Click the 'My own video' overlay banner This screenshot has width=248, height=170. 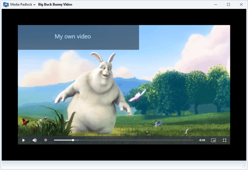(x=78, y=37)
